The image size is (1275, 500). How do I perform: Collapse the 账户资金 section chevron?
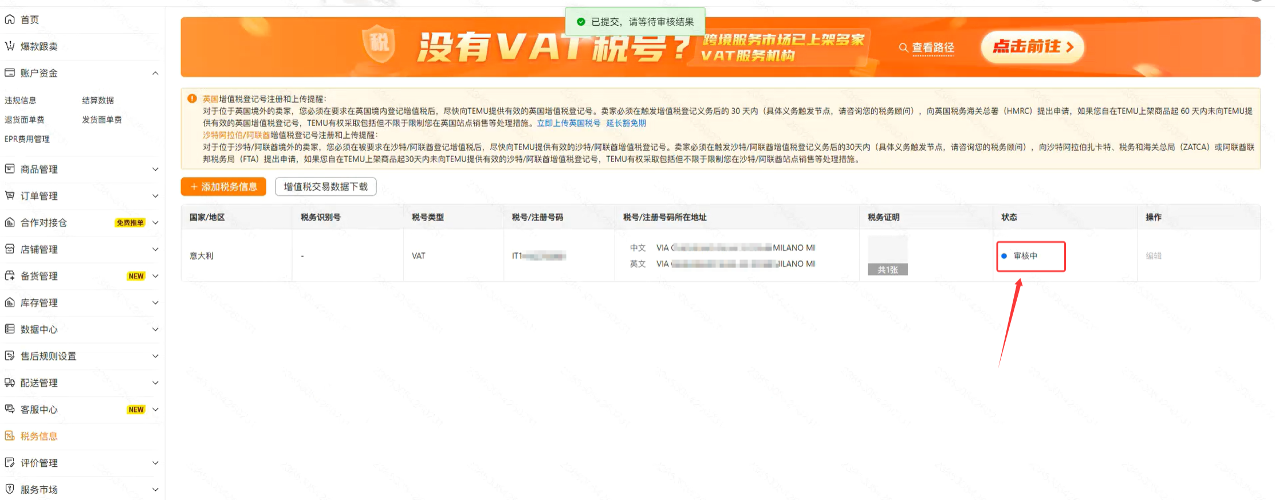click(x=155, y=73)
